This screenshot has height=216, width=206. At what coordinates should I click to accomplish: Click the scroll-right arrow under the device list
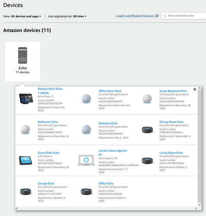click(x=196, y=208)
